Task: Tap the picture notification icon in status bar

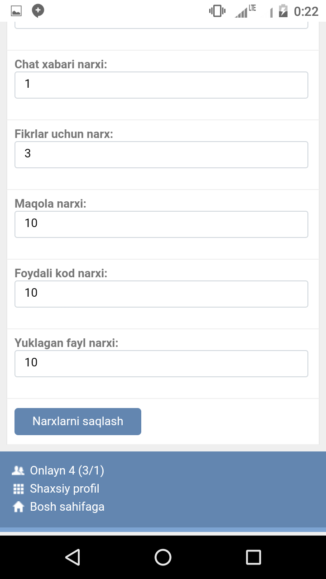Action: point(16,11)
